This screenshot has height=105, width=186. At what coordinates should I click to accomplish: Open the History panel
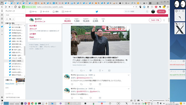pyautogui.click(x=2, y=23)
